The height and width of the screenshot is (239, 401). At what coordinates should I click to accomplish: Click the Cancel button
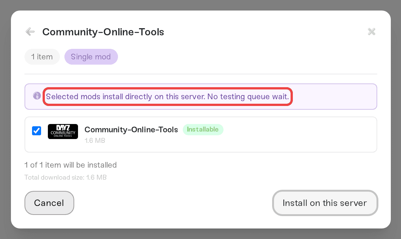(49, 203)
